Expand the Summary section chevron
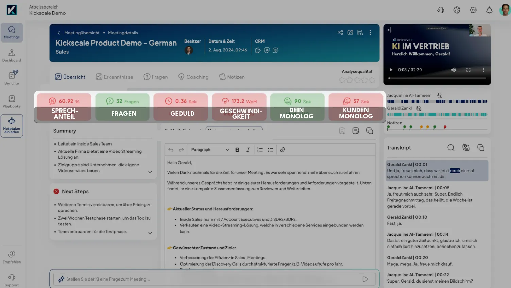This screenshot has height=288, width=511. tap(150, 172)
